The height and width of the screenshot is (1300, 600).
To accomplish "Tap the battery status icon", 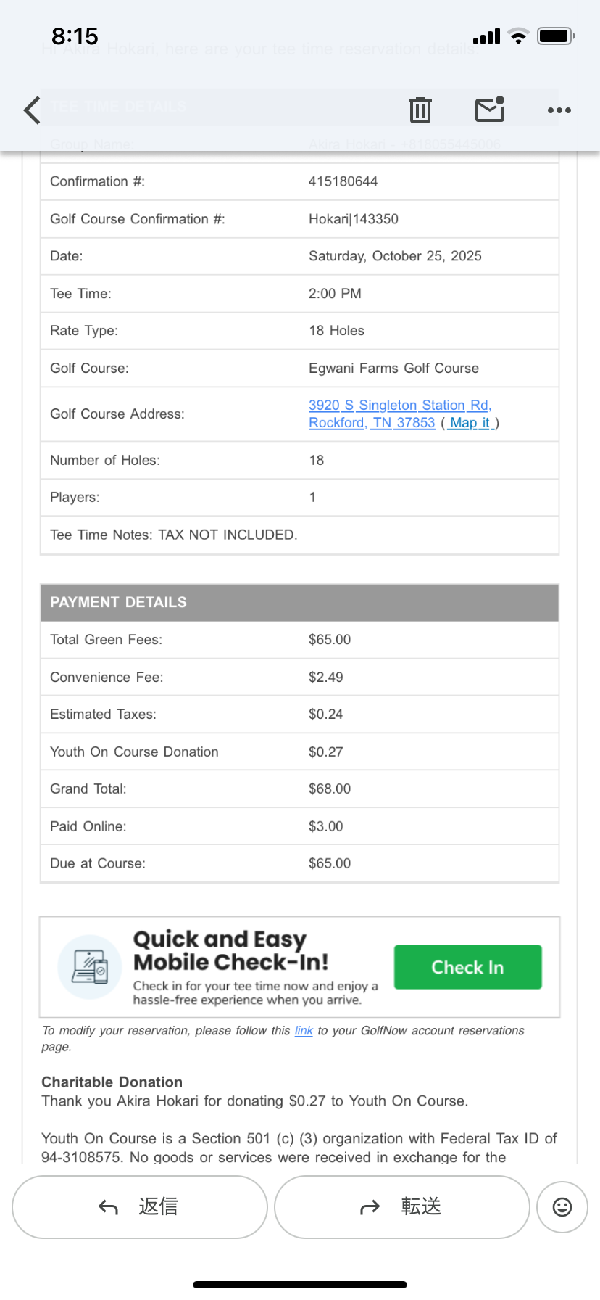I will pos(556,36).
